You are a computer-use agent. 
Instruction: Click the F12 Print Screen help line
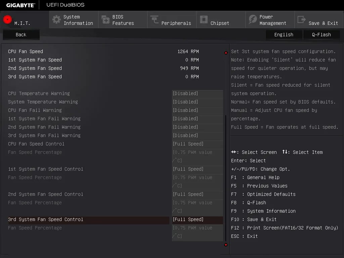coord(285,228)
